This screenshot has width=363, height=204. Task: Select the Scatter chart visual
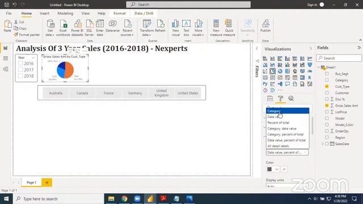[265, 71]
